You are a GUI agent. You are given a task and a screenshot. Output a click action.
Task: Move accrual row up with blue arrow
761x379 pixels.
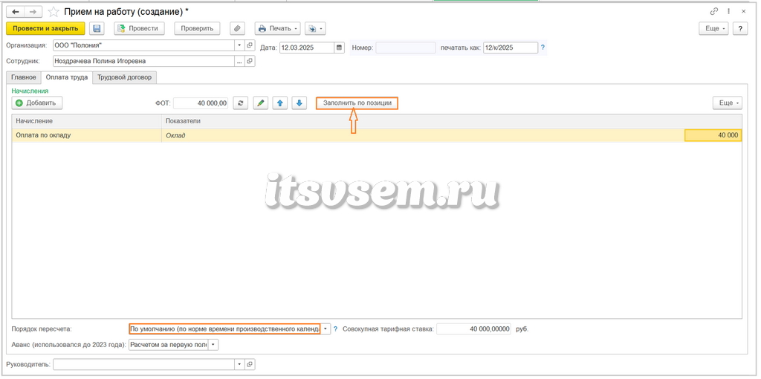pyautogui.click(x=280, y=103)
